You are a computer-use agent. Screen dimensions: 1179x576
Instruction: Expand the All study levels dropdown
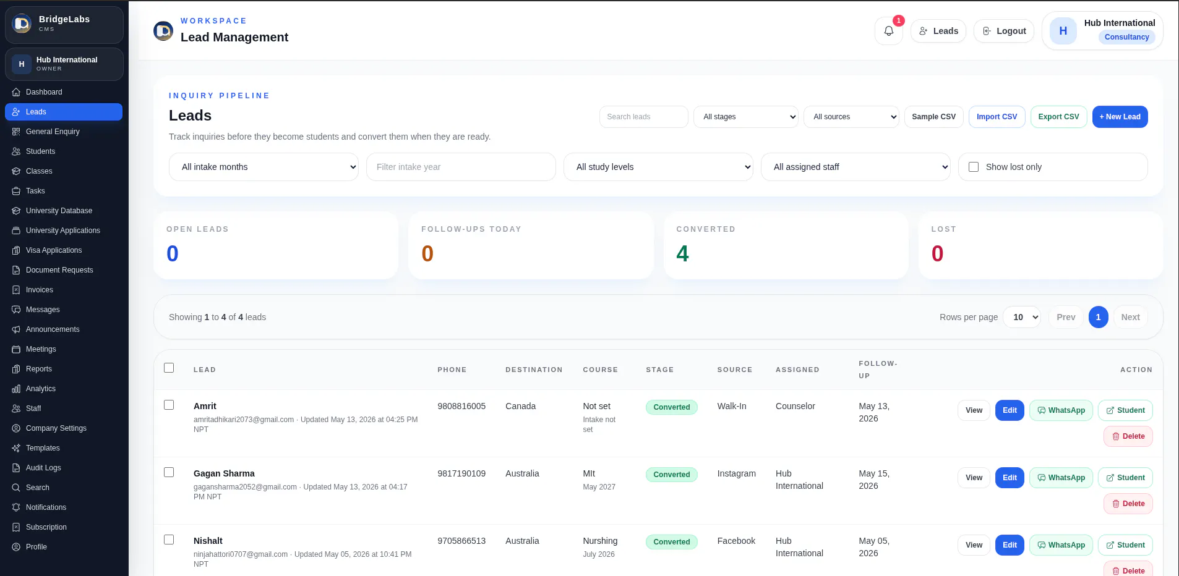point(658,167)
